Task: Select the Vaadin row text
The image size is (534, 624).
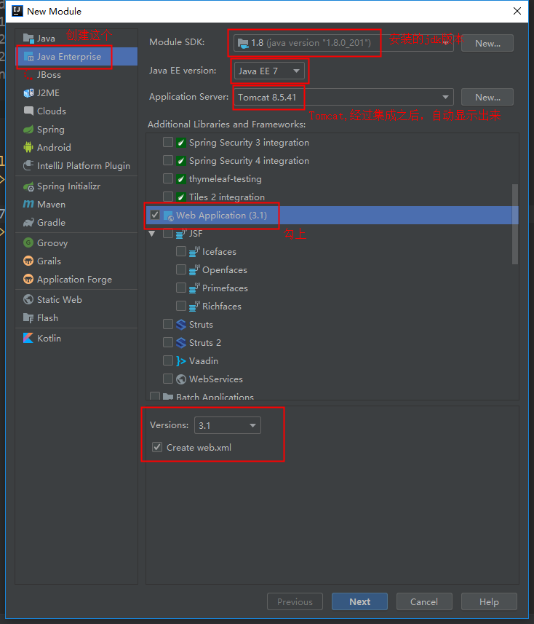Action: [x=204, y=361]
